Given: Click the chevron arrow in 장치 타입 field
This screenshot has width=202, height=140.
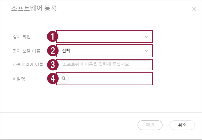Looking at the screenshot, I should coord(146,37).
